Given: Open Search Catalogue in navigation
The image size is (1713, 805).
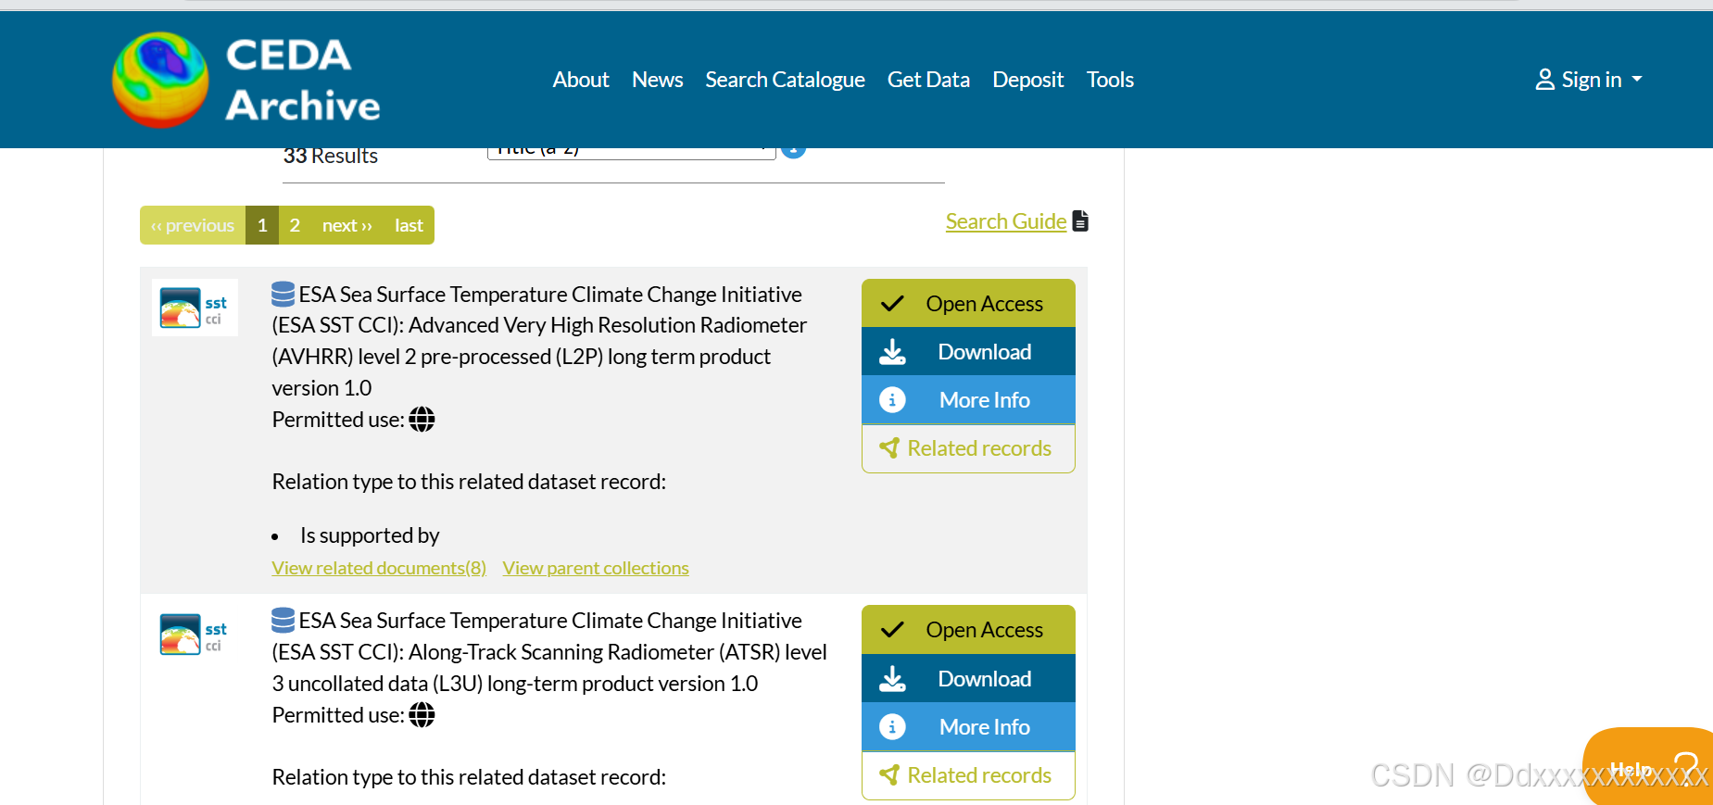Looking at the screenshot, I should click(x=786, y=80).
